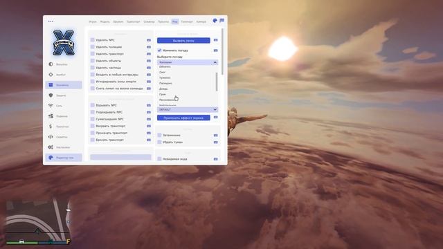Image resolution: width=443 pixels, height=249 pixels.
Task: Open the dollar sign sidebar section
Action: pyautogui.click(x=64, y=127)
